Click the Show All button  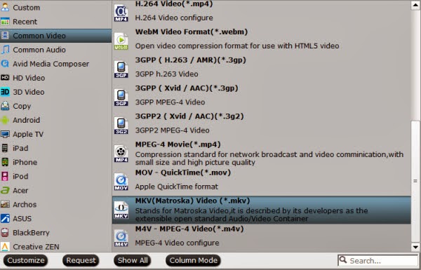133,260
